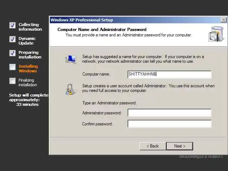Screen dimensions: 228x171
Task: Click the 'Confirm password:' label
Action: tap(97, 124)
